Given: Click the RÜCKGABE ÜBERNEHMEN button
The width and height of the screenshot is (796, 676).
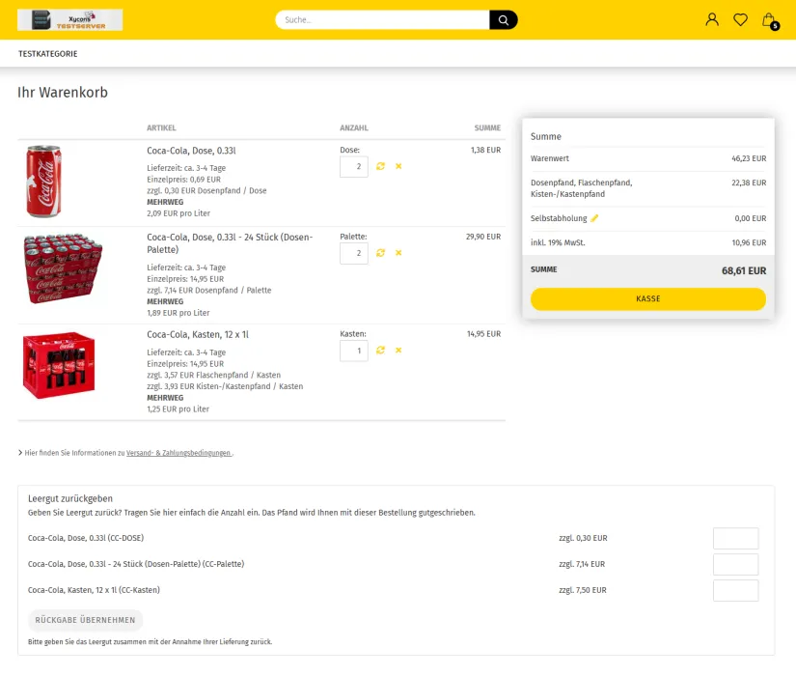Looking at the screenshot, I should [x=85, y=620].
